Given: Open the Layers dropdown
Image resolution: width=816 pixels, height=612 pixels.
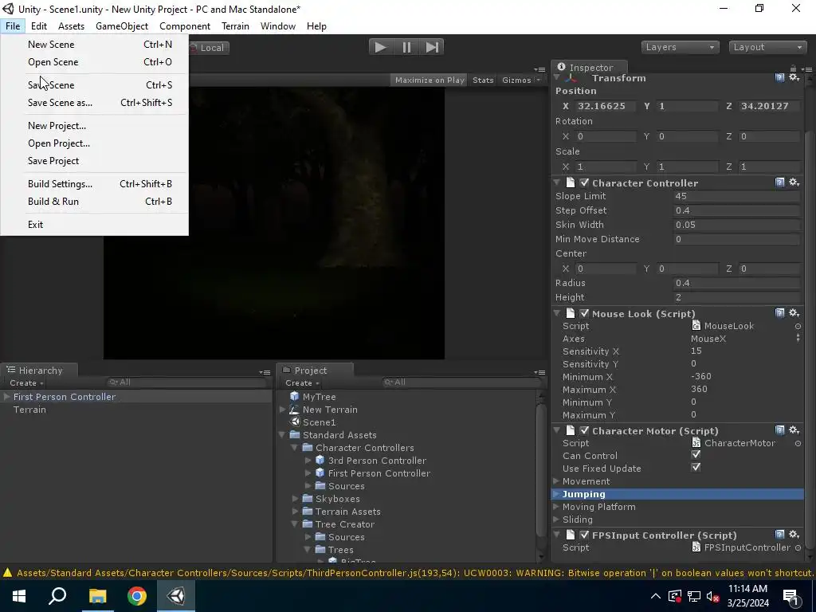Looking at the screenshot, I should (x=680, y=47).
